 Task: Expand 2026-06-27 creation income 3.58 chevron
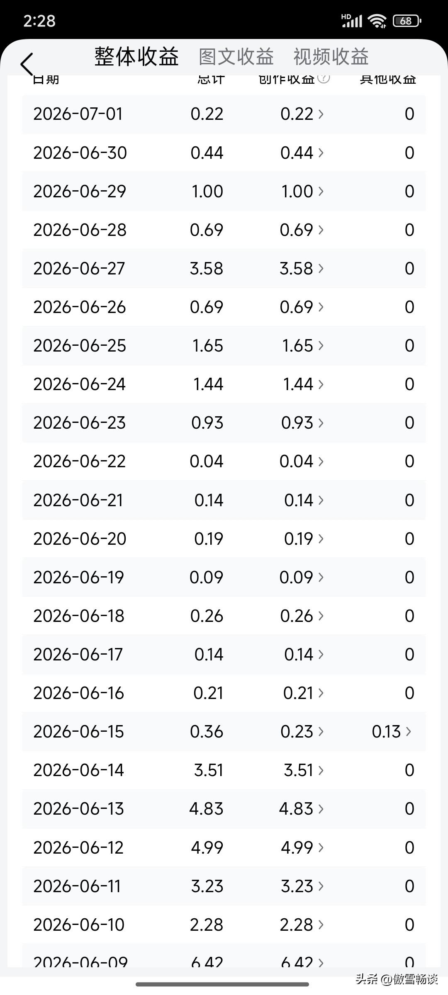pos(321,269)
